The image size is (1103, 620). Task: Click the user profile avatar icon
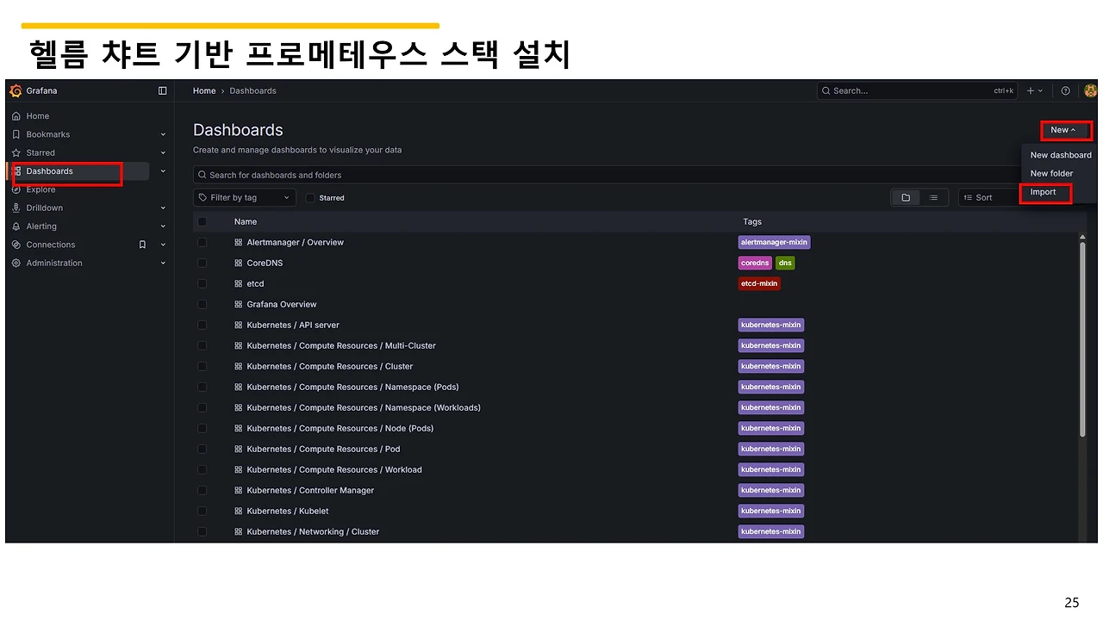pyautogui.click(x=1090, y=90)
